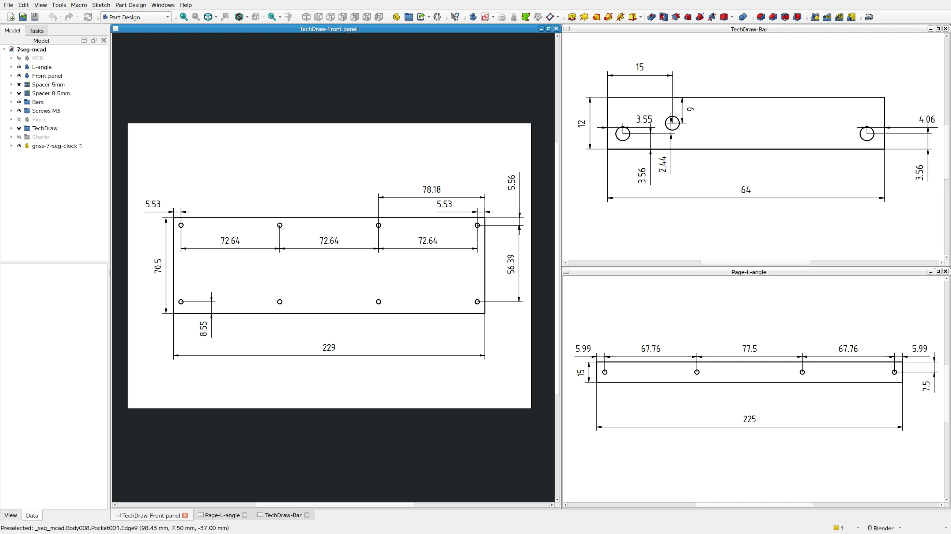Hide the L-angle object via eye icon

[19, 67]
